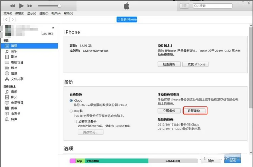The image size is (253, 167).
Task: Open the 帐户(A) menu
Action: click(x=56, y=13)
